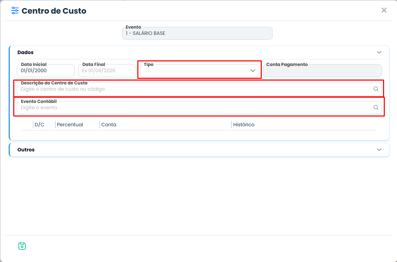Collapse the Dados section chevron
Screen dimensions: 397x262
point(379,52)
